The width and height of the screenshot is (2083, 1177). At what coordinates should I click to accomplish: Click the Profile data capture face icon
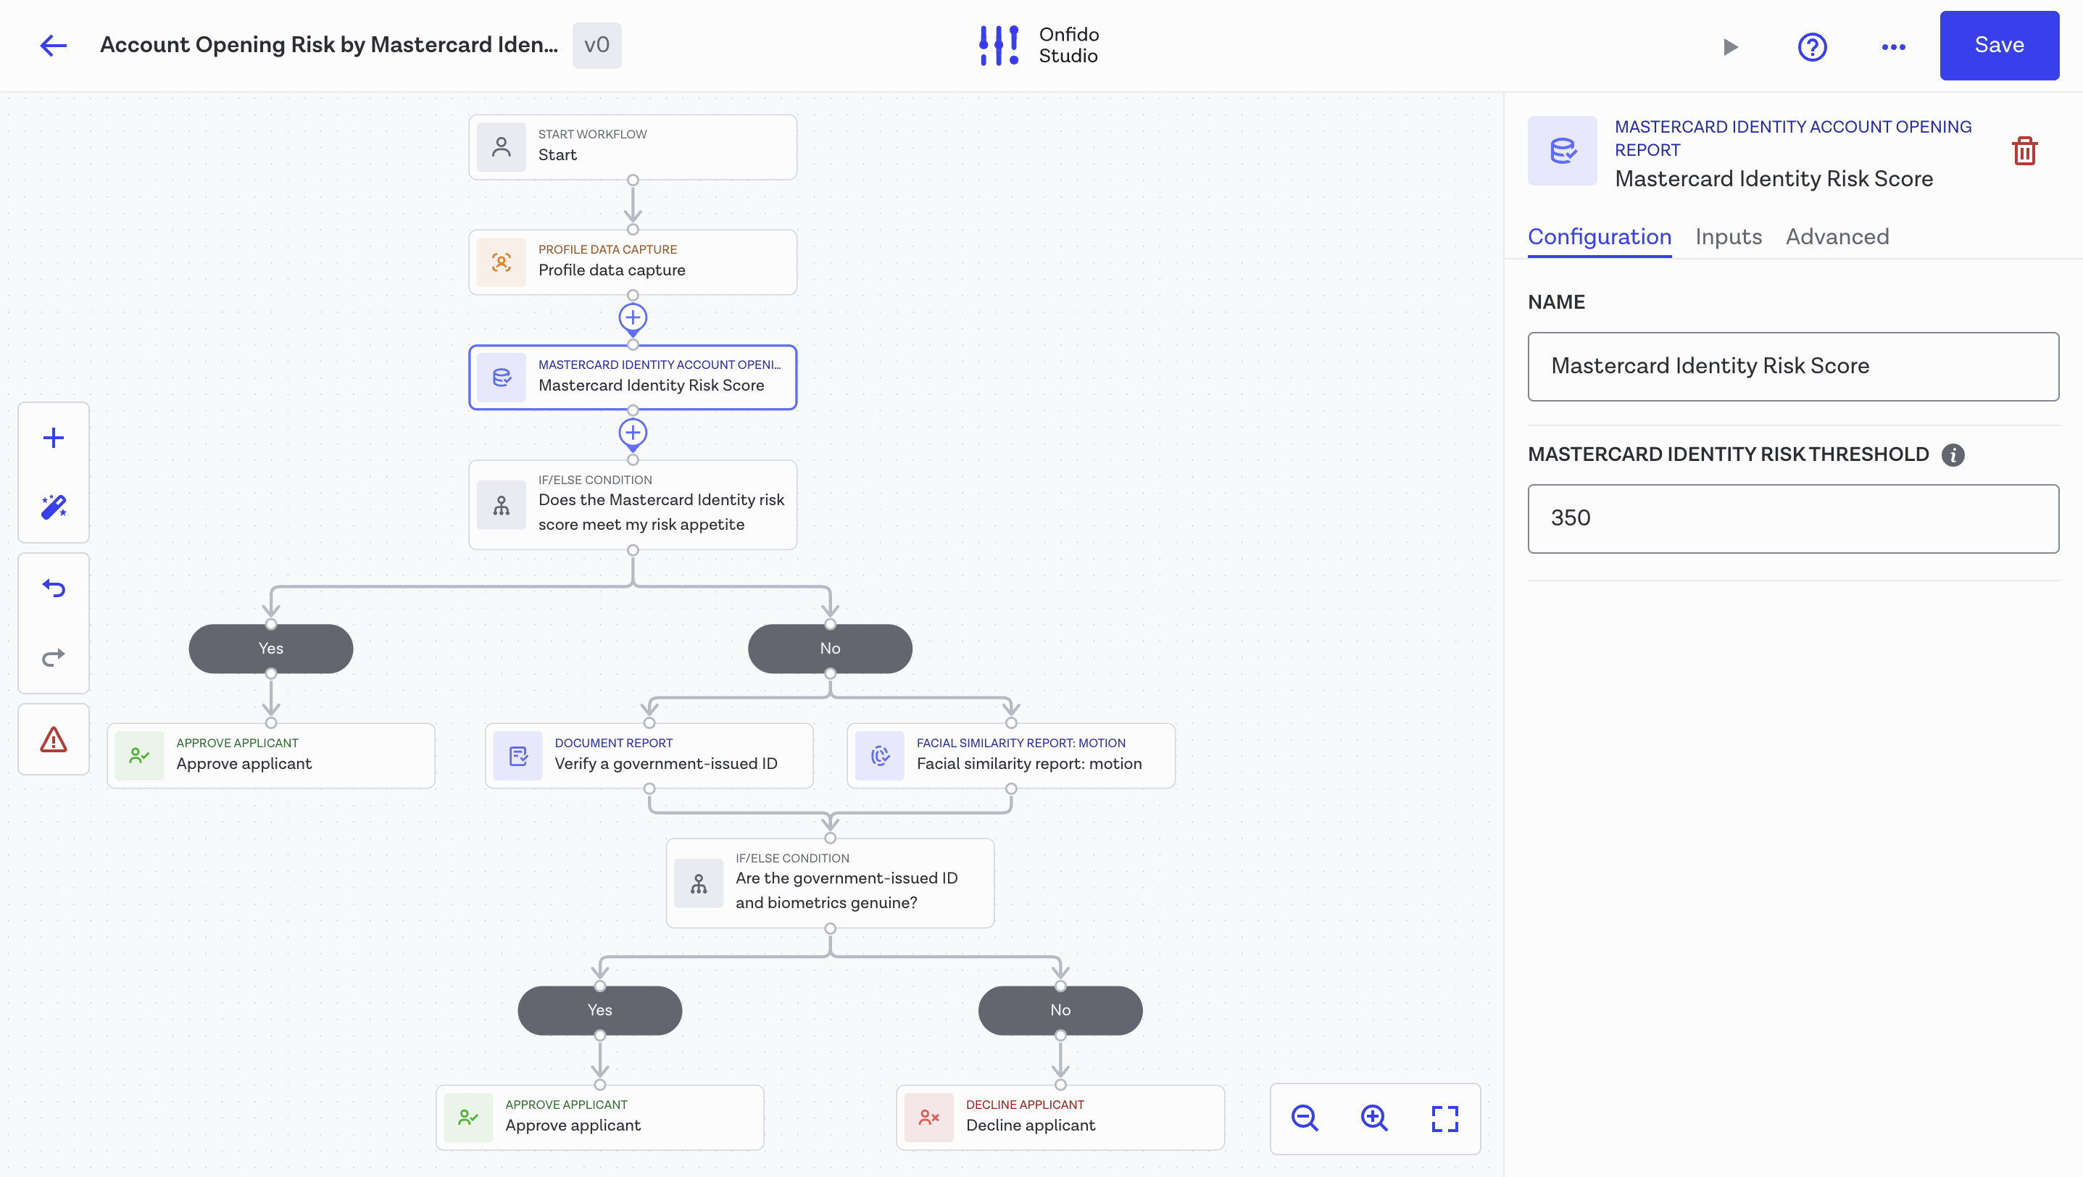[502, 262]
